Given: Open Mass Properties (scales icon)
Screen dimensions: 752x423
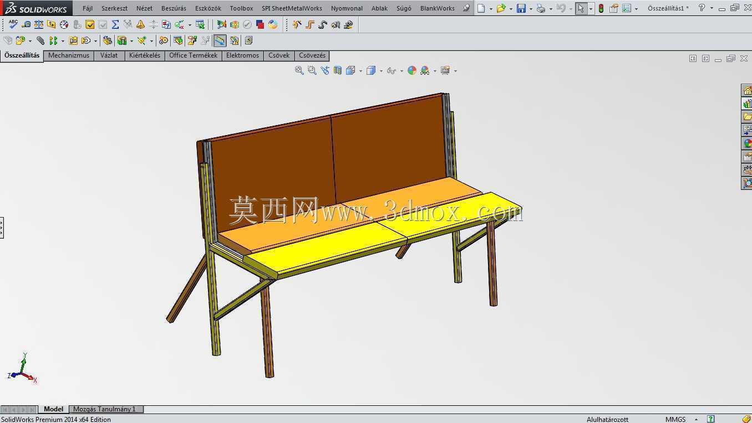Looking at the screenshot, I should tap(39, 24).
